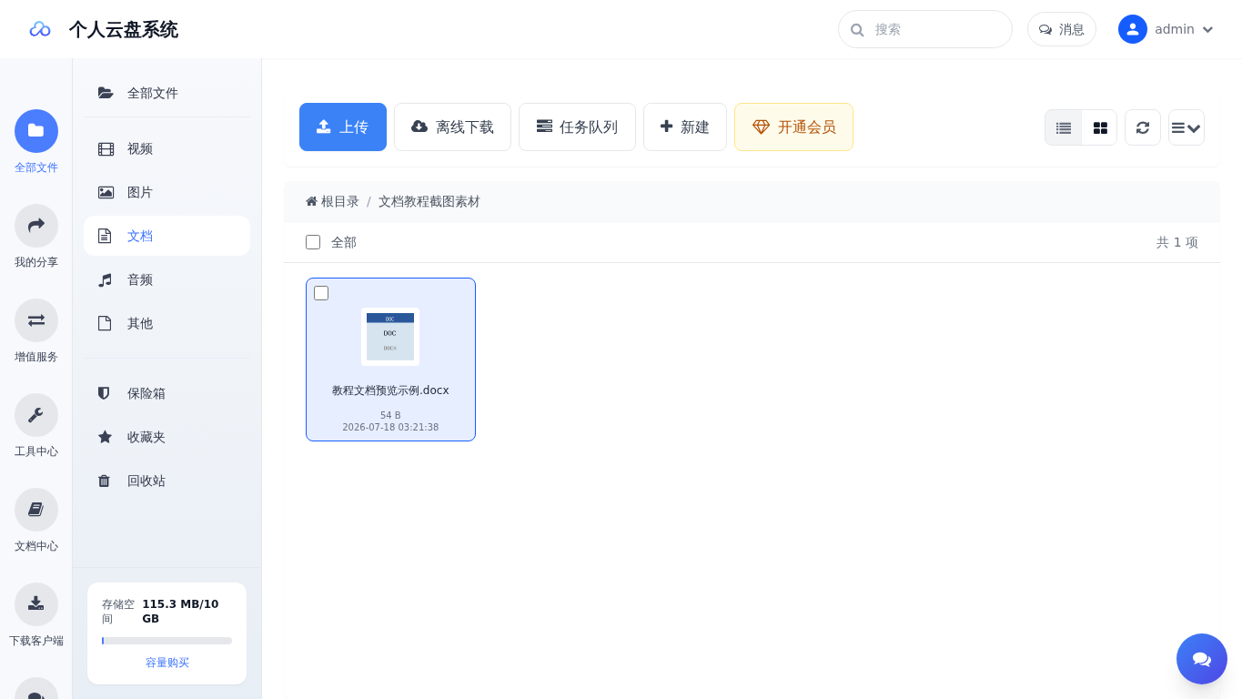The height and width of the screenshot is (699, 1242).
Task: Switch to grid view icon
Action: (x=1100, y=127)
